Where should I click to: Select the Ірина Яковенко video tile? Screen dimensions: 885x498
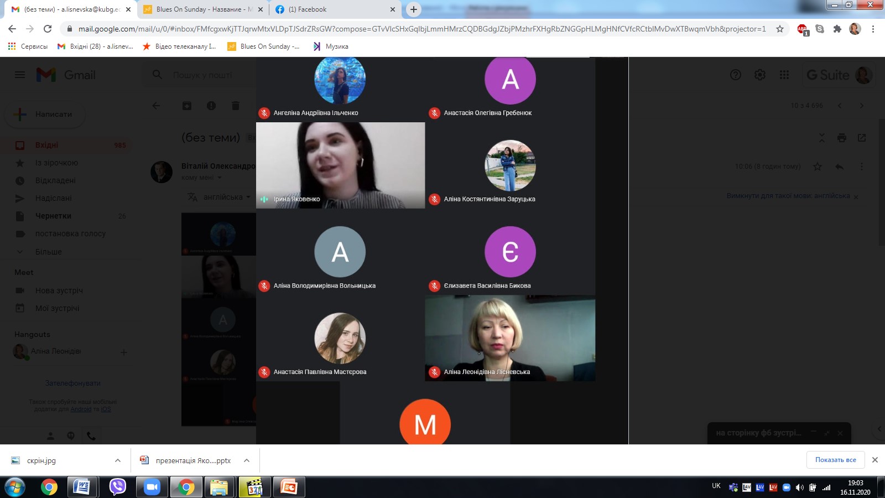pyautogui.click(x=340, y=165)
